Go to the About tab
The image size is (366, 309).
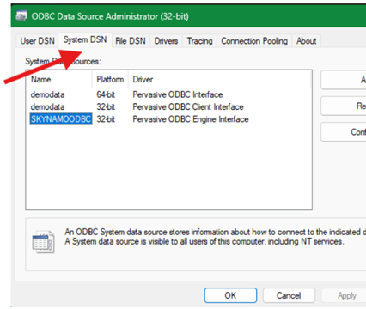(306, 41)
